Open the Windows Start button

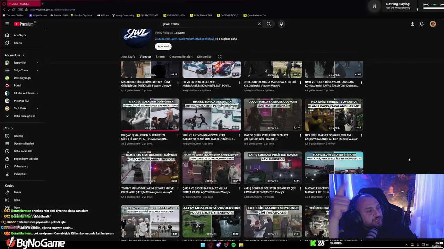tap(203, 245)
